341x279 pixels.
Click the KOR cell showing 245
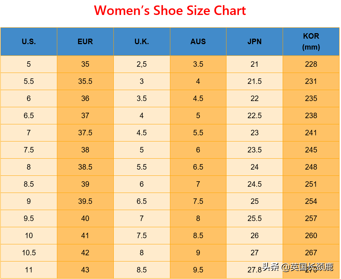[311, 150]
